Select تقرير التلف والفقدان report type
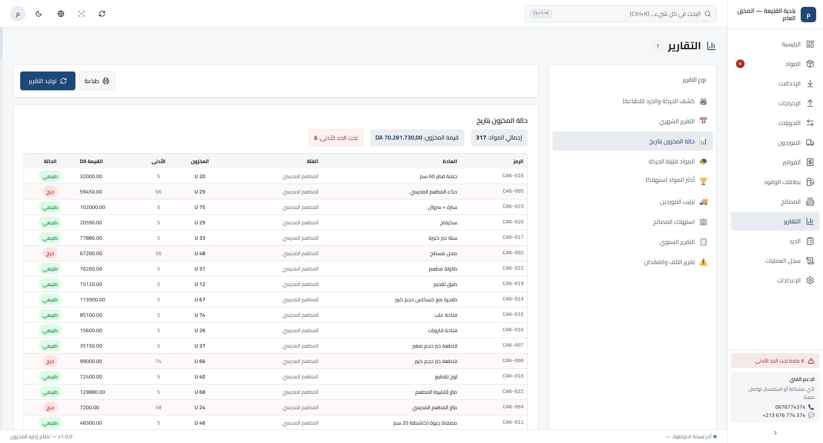This screenshot has height=443, width=823. [633, 262]
